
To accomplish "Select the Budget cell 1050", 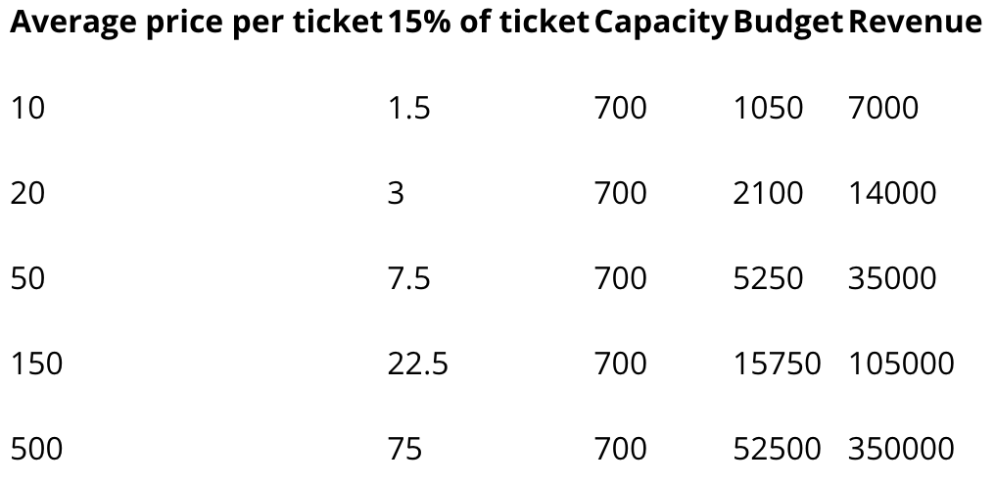I will click(x=769, y=108).
